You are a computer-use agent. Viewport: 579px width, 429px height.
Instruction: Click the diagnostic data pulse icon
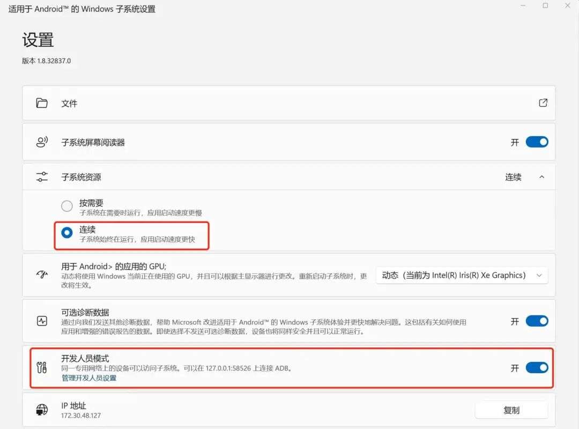[x=42, y=321]
